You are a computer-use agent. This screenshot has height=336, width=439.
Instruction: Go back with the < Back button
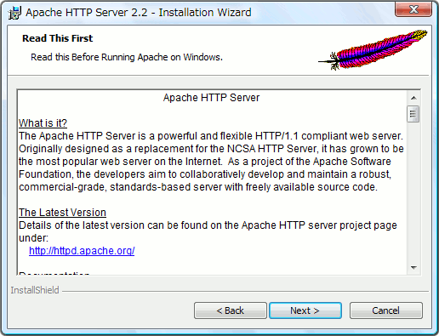(x=231, y=310)
